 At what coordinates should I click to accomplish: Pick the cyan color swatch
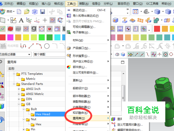pyautogui.click(x=57, y=37)
